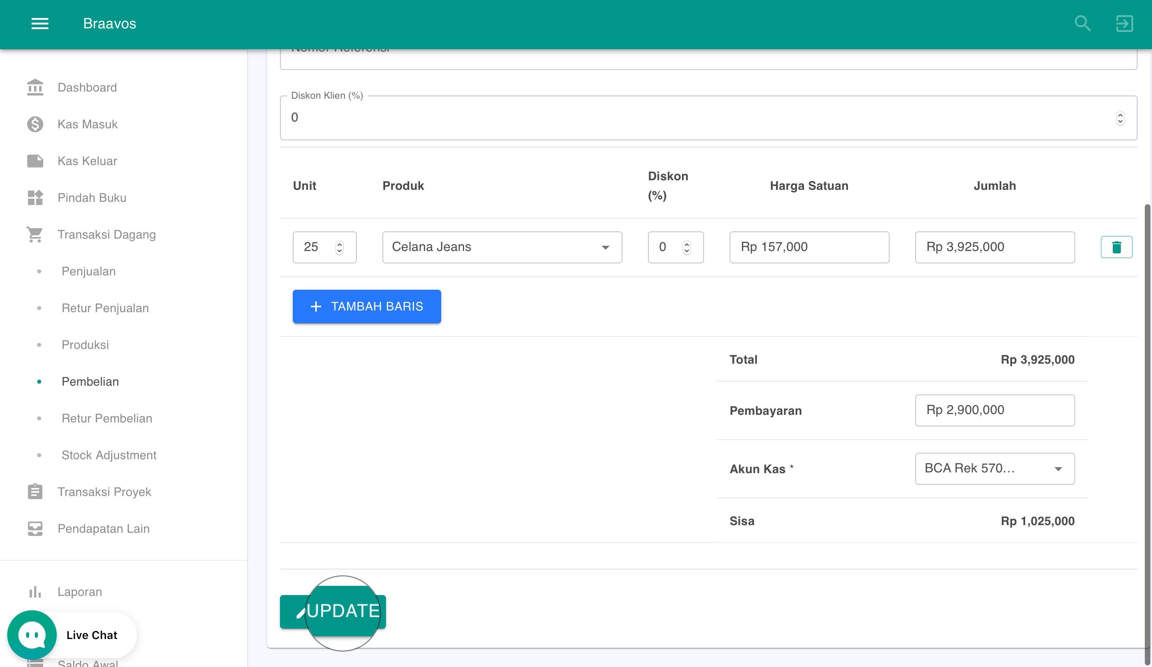Click the Pembayaran amount field
Image resolution: width=1152 pixels, height=667 pixels.
(x=994, y=410)
